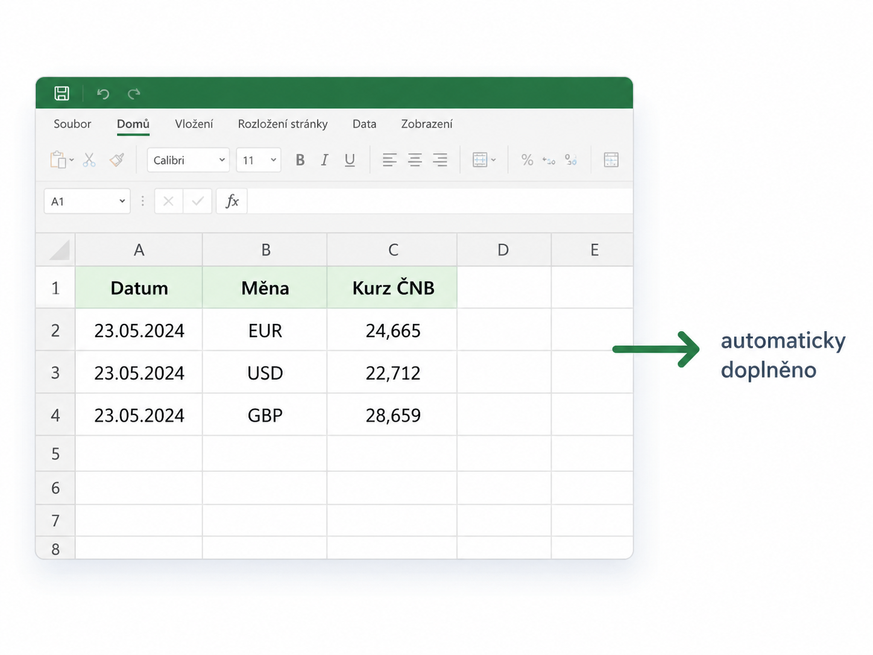Select the date cell in GBP row
The height and width of the screenshot is (655, 873).
(x=139, y=415)
